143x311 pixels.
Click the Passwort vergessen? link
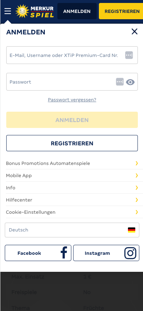coord(72,99)
